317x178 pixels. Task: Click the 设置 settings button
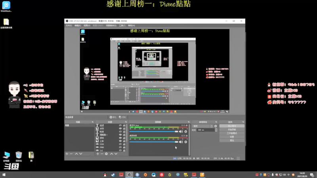point(232,137)
